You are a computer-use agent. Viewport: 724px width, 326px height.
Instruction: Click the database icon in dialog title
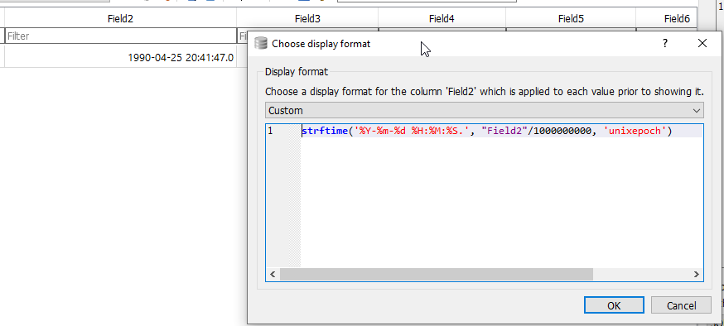(261, 43)
